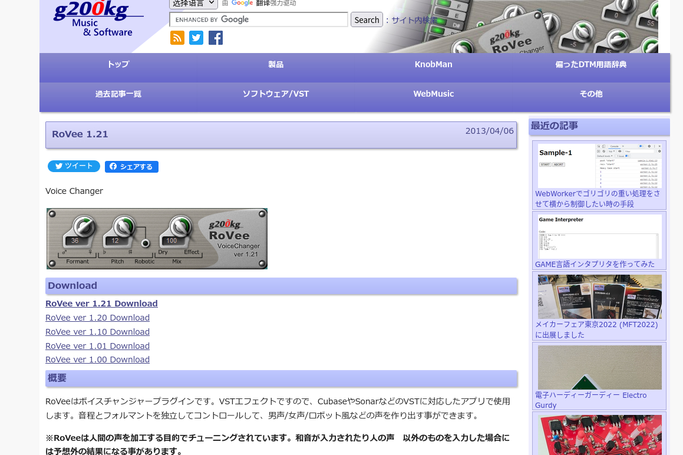Screen dimensions: 683x455
Task: Click the Facebook シェアする button
Action: coord(131,166)
